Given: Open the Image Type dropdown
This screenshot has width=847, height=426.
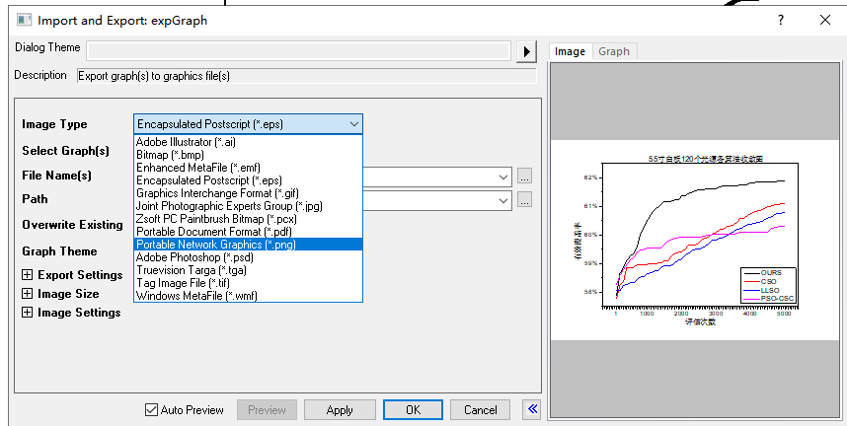Looking at the screenshot, I should click(248, 124).
